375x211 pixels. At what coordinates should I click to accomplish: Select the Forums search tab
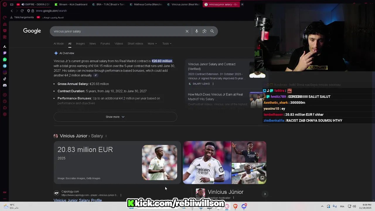pos(105,44)
